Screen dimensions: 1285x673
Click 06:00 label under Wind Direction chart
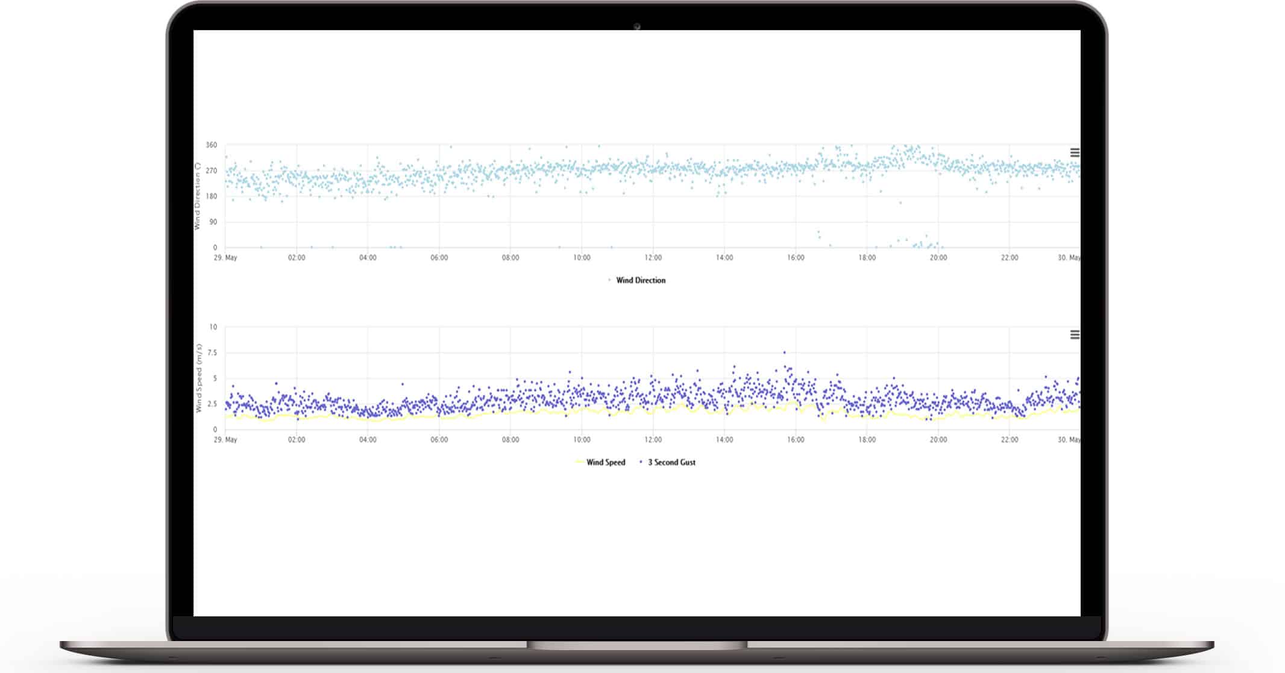(x=439, y=258)
